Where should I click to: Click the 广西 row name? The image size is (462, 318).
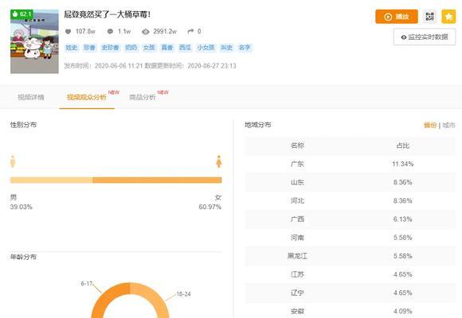point(297,219)
